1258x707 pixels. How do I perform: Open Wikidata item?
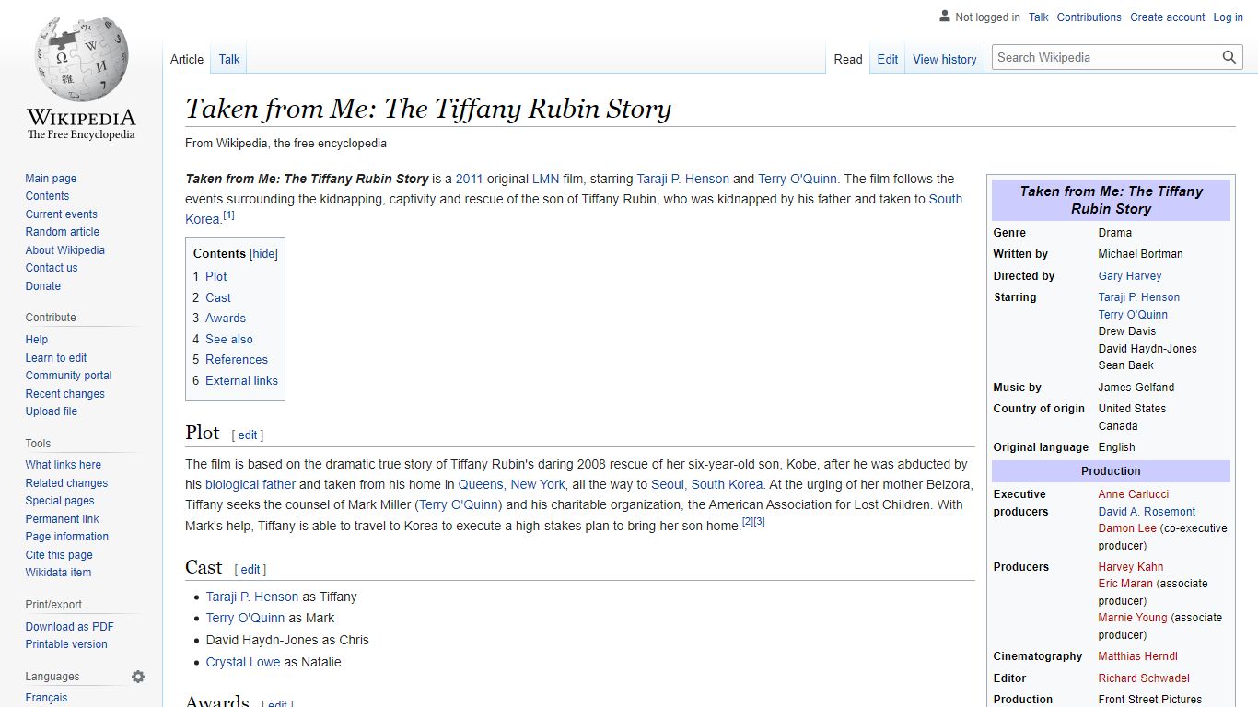(x=58, y=573)
